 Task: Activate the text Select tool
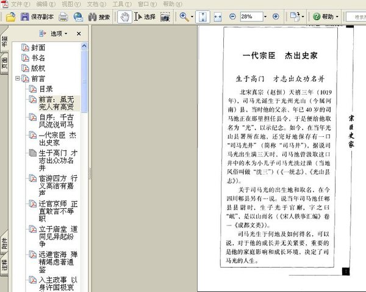click(x=145, y=16)
